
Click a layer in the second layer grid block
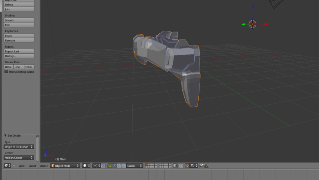coord(165,166)
